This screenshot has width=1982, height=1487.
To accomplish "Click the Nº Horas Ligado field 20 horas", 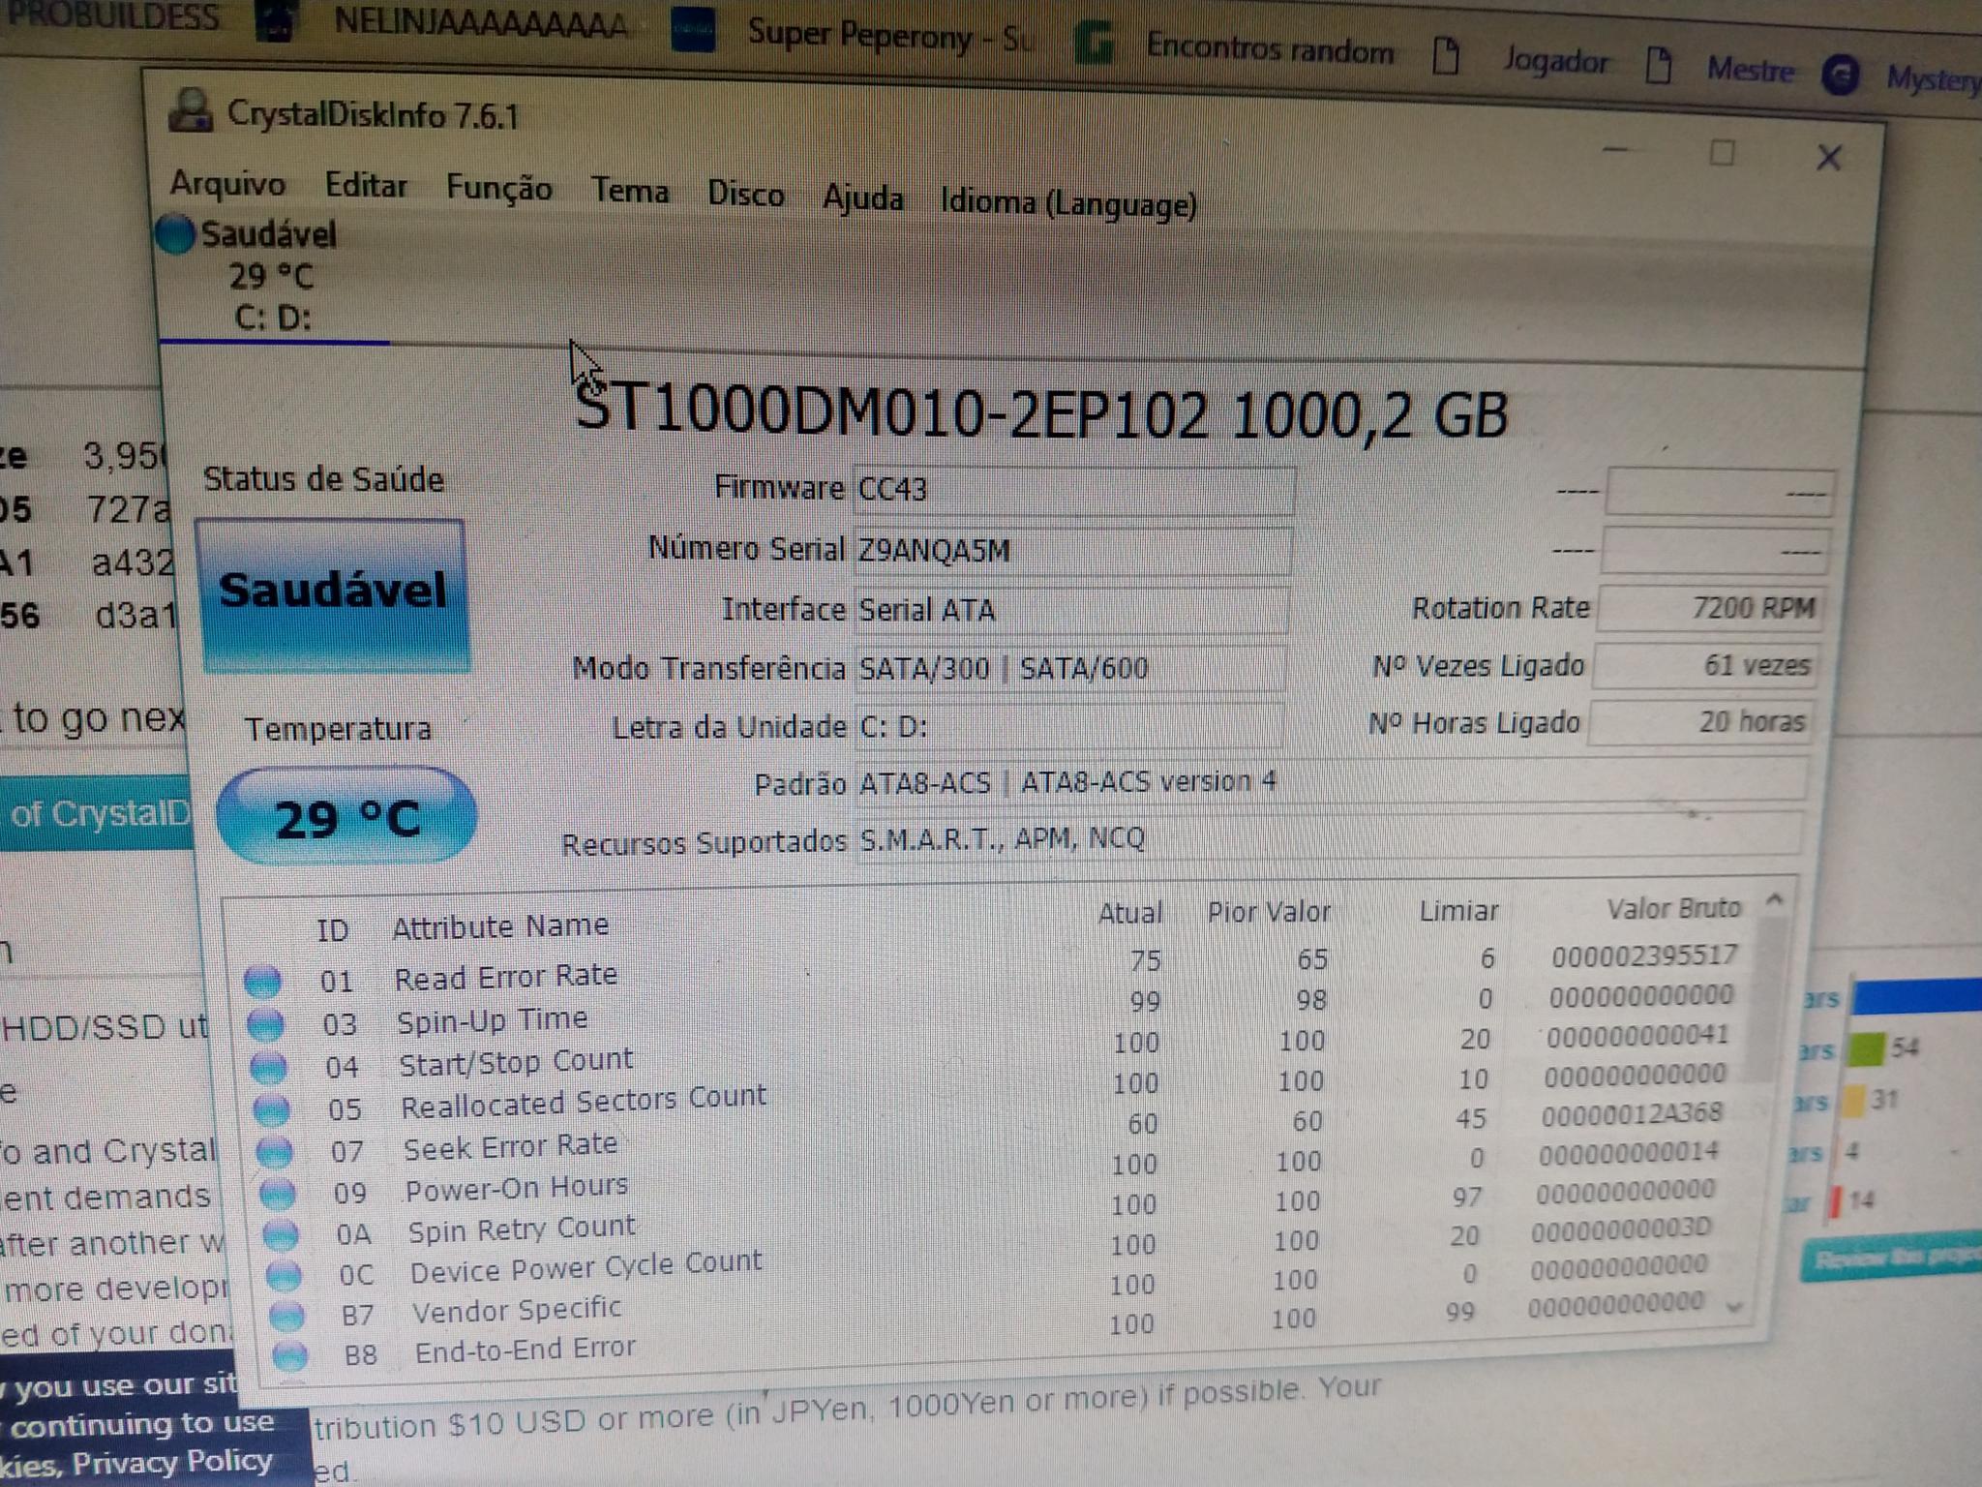I will coord(1701,722).
